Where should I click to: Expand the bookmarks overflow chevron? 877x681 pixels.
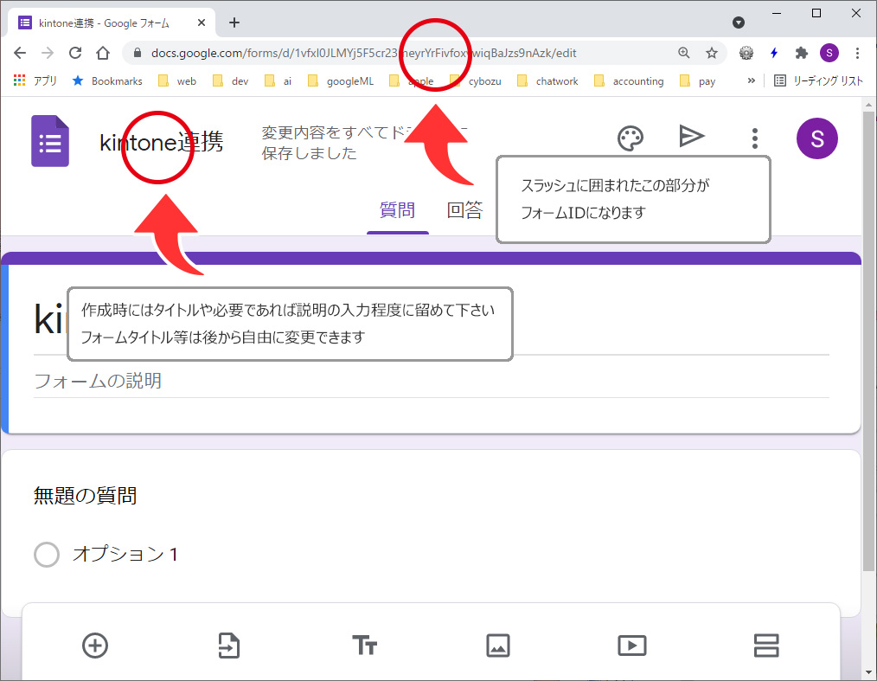[x=751, y=80]
